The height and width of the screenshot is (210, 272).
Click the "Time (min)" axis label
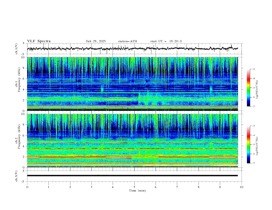[137, 190]
